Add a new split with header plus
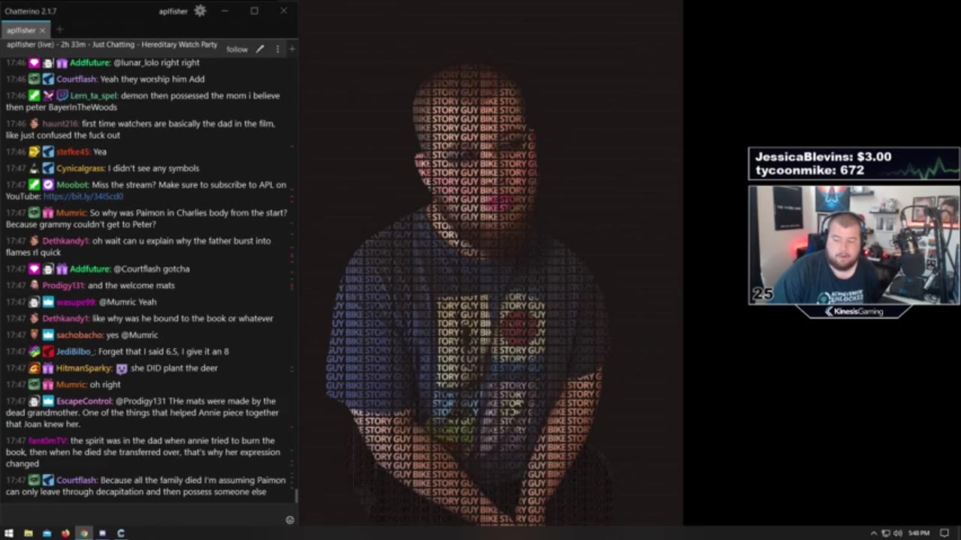 click(x=291, y=49)
